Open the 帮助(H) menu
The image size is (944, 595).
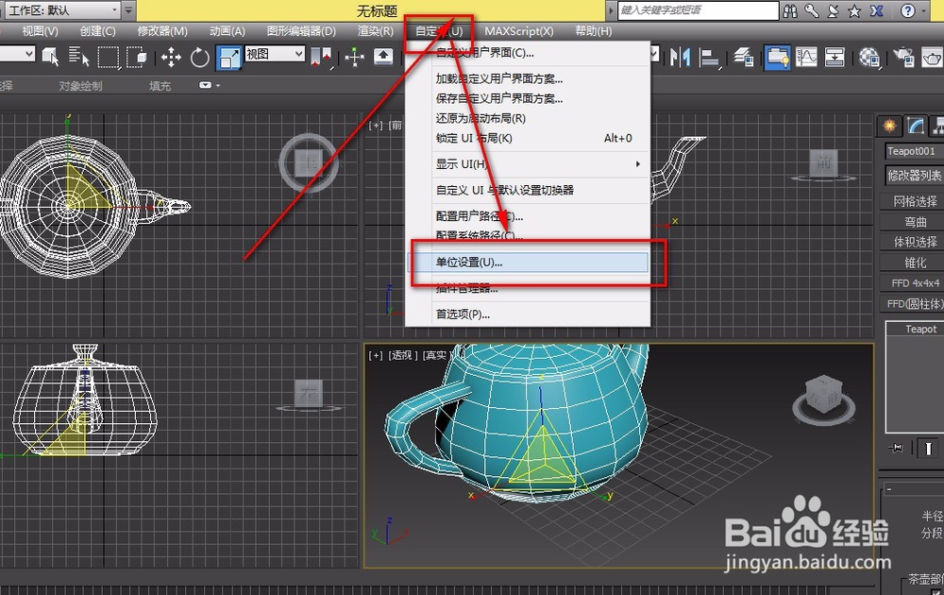593,31
